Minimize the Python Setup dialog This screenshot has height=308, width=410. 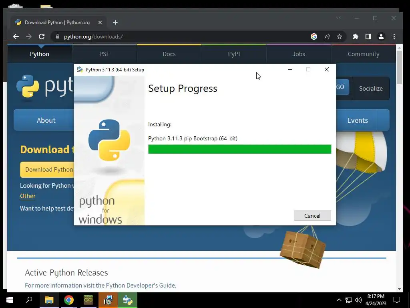click(x=290, y=69)
